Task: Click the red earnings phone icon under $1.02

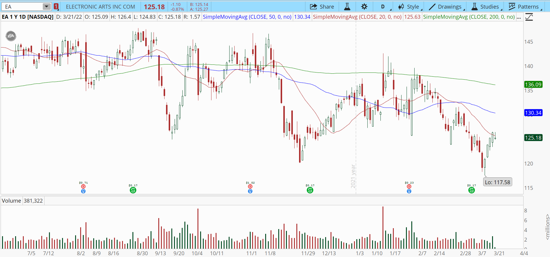Action: 250,187
